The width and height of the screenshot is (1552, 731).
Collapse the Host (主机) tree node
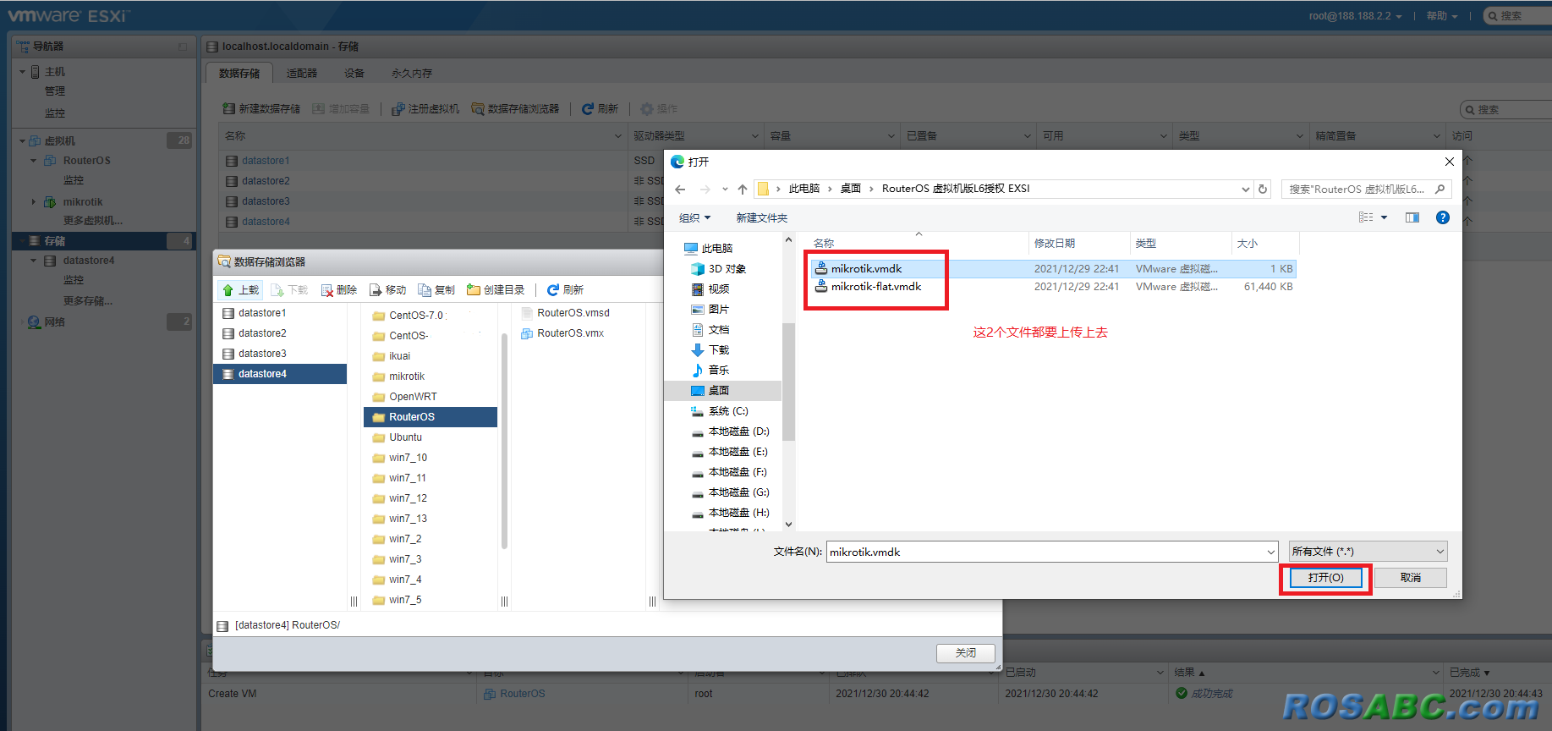tap(23, 72)
